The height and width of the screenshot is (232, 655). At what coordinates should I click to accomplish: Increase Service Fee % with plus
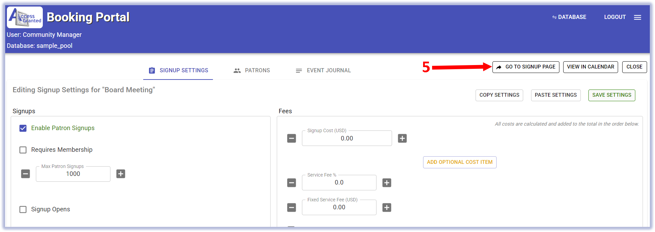click(x=387, y=183)
